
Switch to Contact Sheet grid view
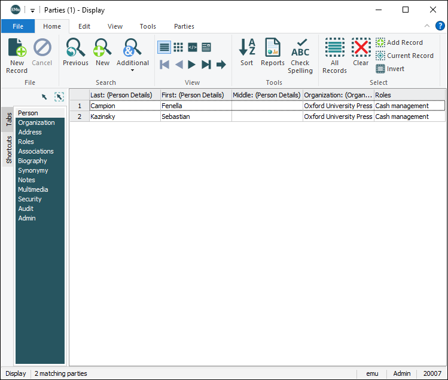[178, 47]
